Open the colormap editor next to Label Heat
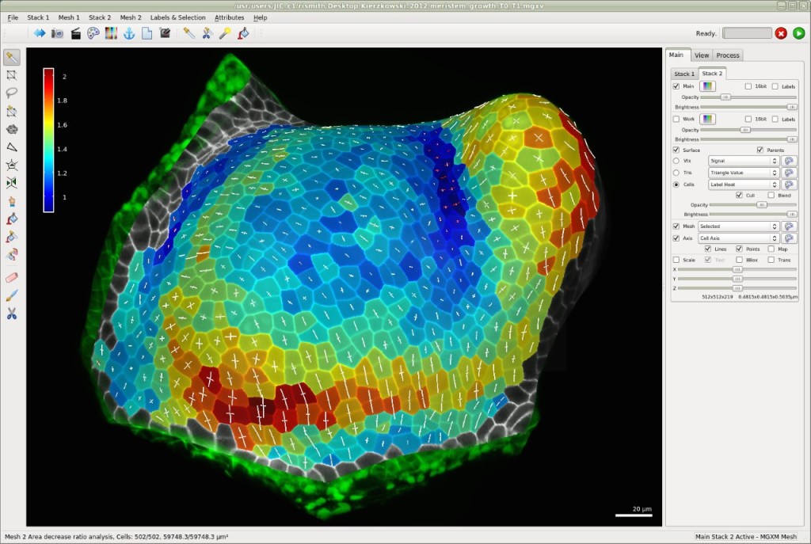The height and width of the screenshot is (544, 811). (x=790, y=184)
